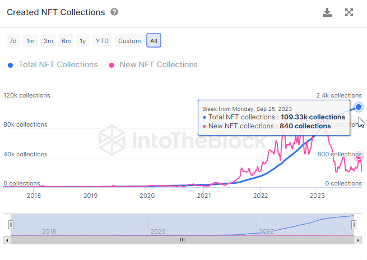
Task: Switch to 3m time range
Action: click(48, 41)
